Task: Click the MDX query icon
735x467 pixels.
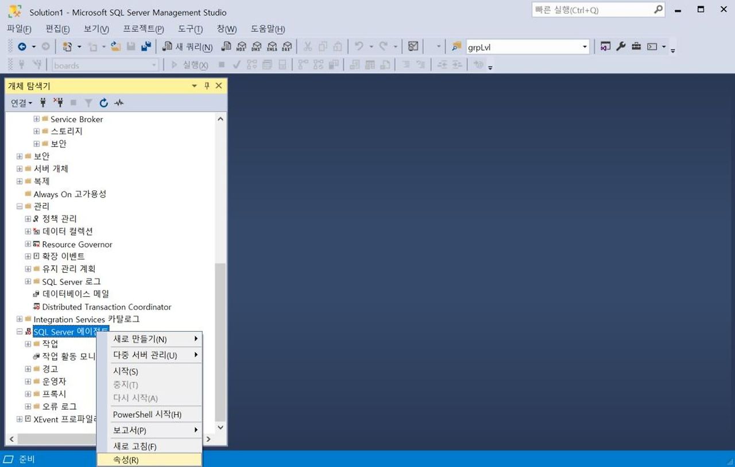Action: coord(241,47)
